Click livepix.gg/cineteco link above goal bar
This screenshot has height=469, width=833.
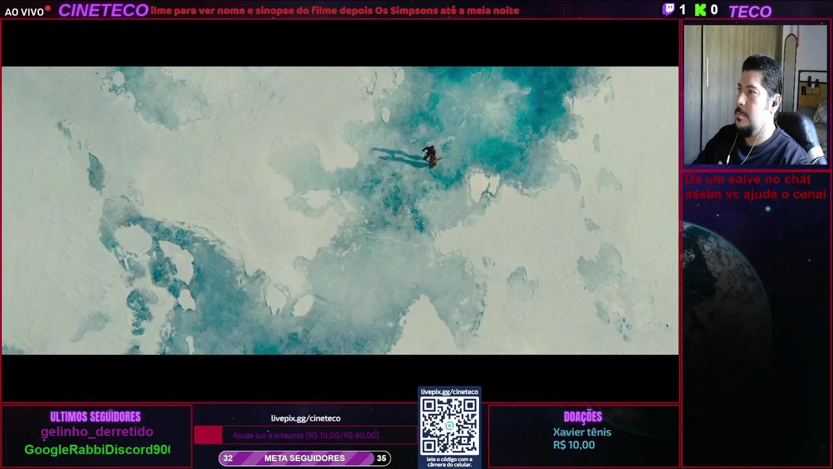pos(306,418)
